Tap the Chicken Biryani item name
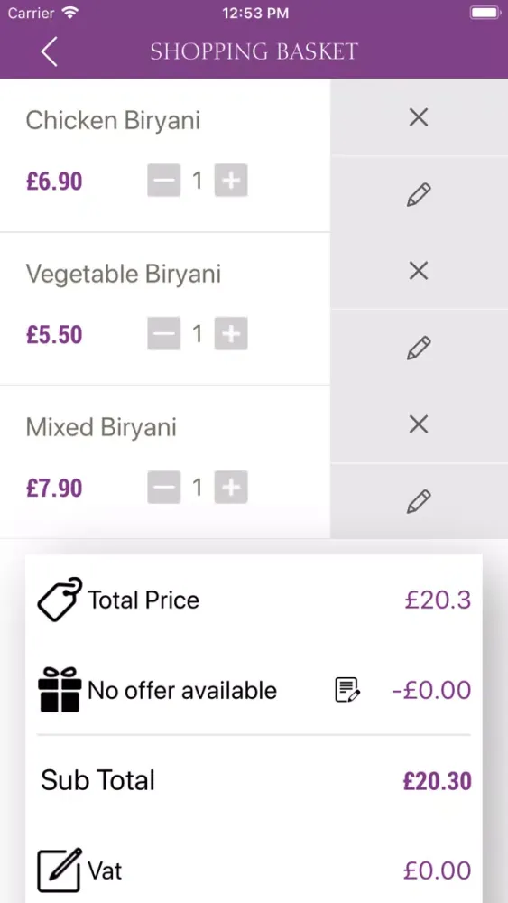Image resolution: width=508 pixels, height=903 pixels. [x=114, y=121]
